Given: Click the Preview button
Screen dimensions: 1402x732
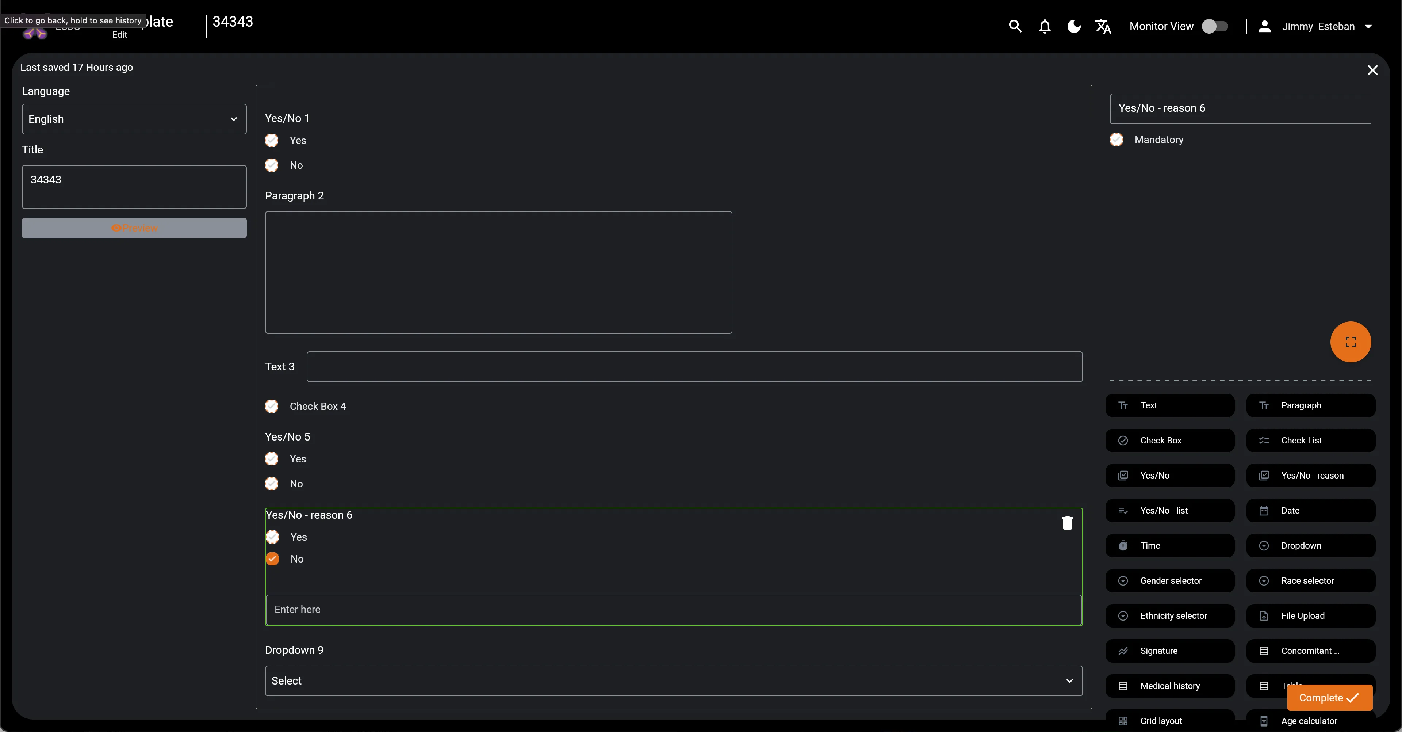Looking at the screenshot, I should 134,228.
